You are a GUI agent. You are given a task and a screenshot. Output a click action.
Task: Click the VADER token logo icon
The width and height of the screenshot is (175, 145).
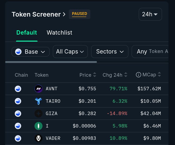(38, 138)
